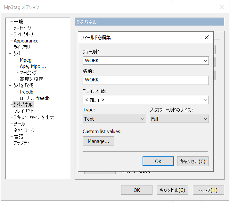Image resolution: width=230 pixels, height=203 pixels.
Task: Select 高度な設定 under タグ
Action: coord(31,79)
